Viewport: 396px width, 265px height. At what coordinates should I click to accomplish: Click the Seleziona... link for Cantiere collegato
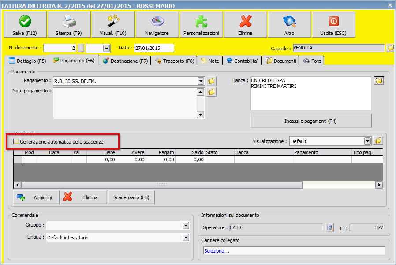coord(217,251)
